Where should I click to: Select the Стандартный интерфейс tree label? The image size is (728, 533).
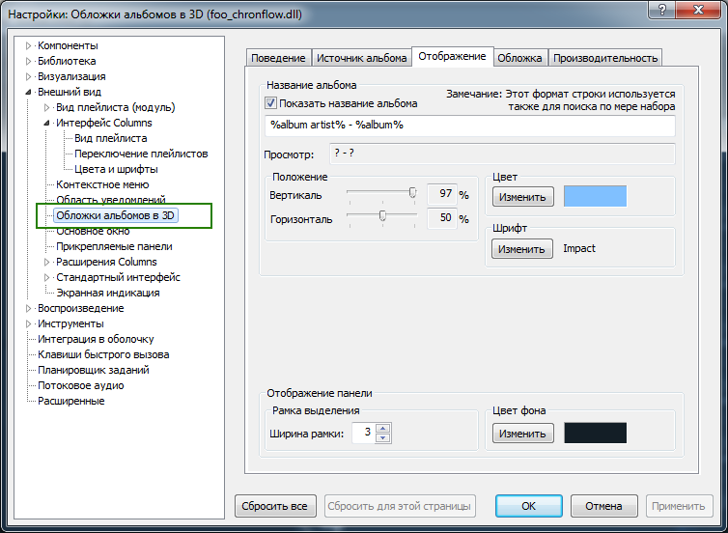coord(118,278)
